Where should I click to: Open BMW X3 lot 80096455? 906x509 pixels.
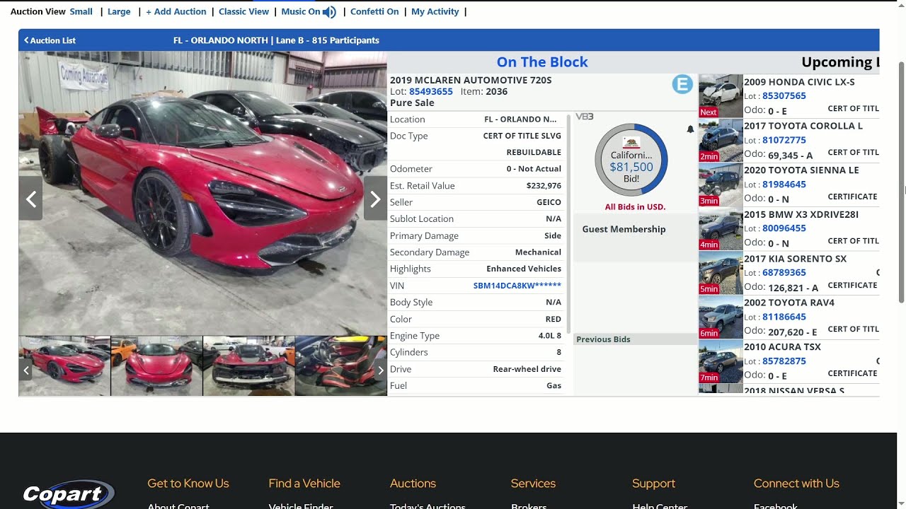tap(784, 228)
